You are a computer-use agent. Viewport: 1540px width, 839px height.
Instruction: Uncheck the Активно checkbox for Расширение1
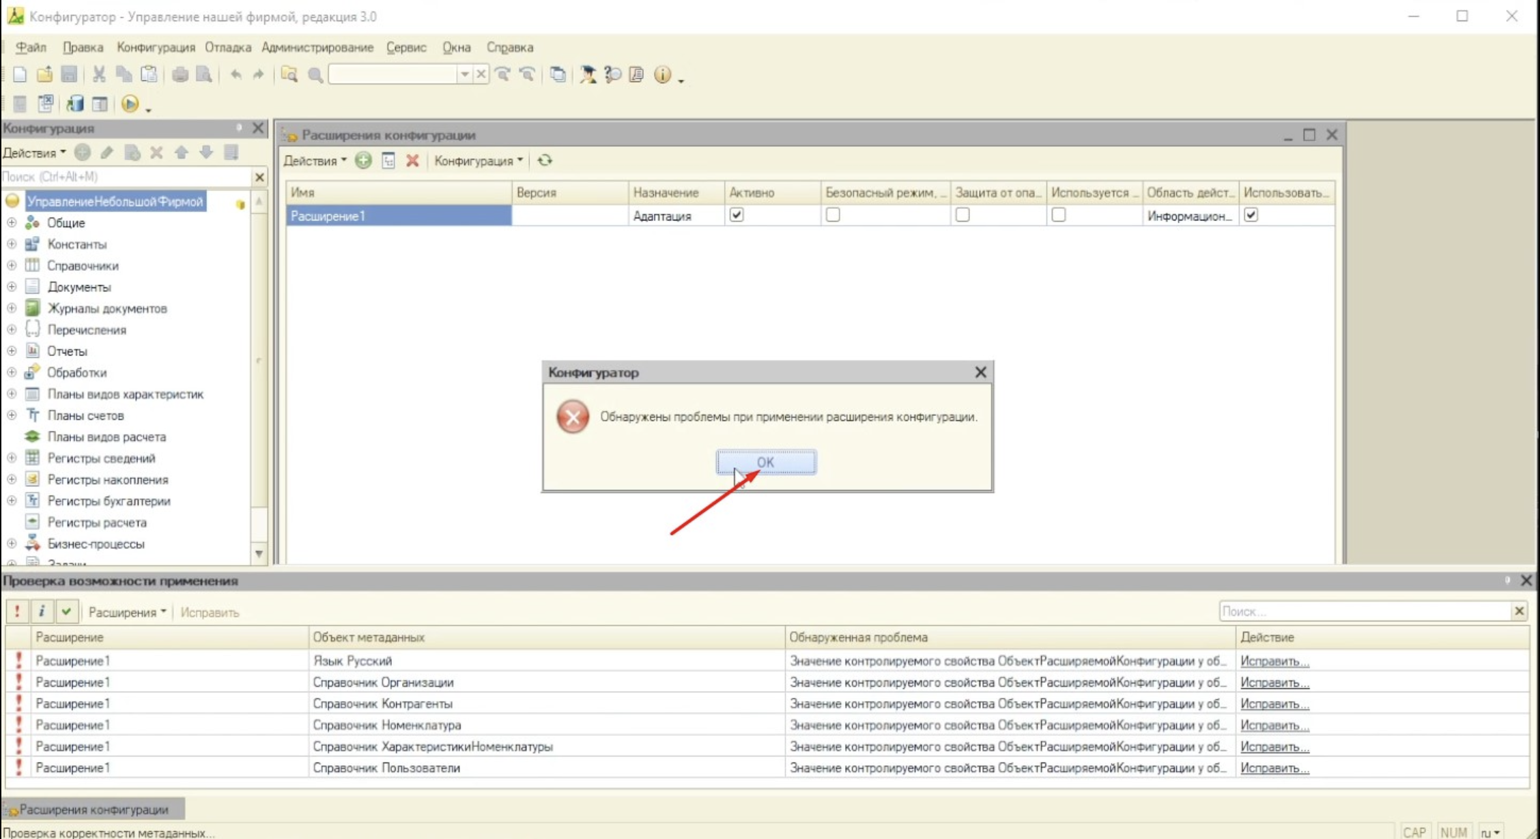tap(737, 215)
